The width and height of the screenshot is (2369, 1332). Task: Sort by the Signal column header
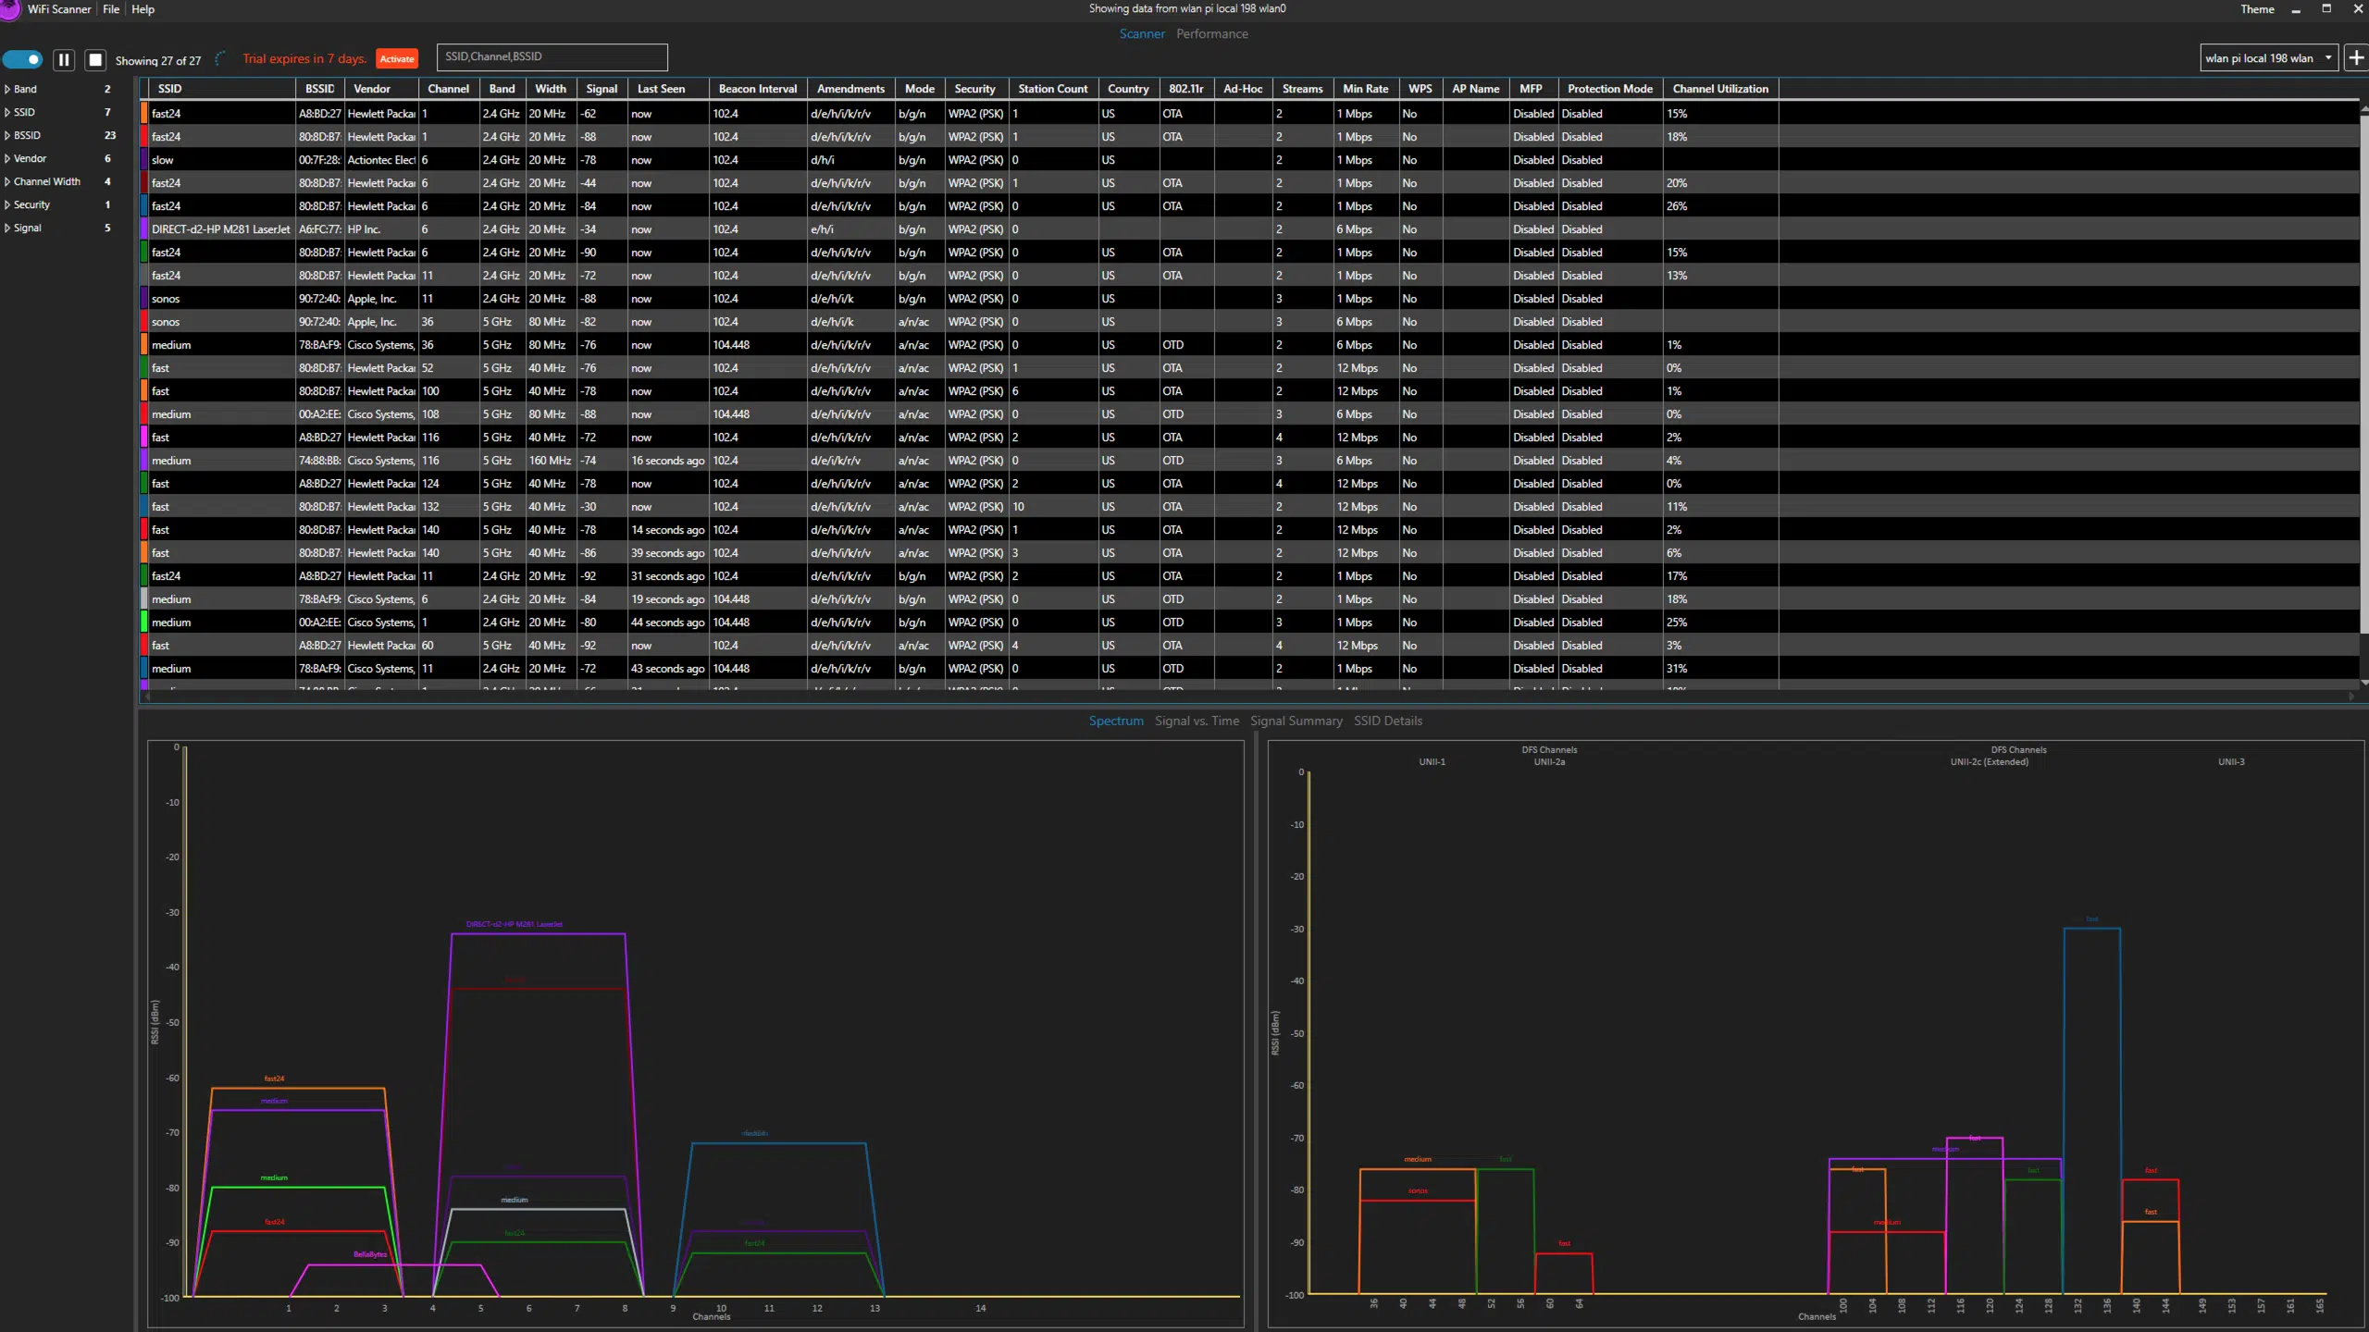602,89
